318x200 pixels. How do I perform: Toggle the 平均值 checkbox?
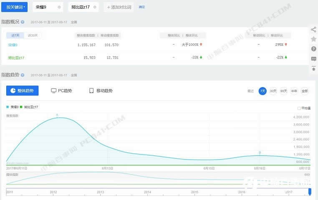[299, 108]
